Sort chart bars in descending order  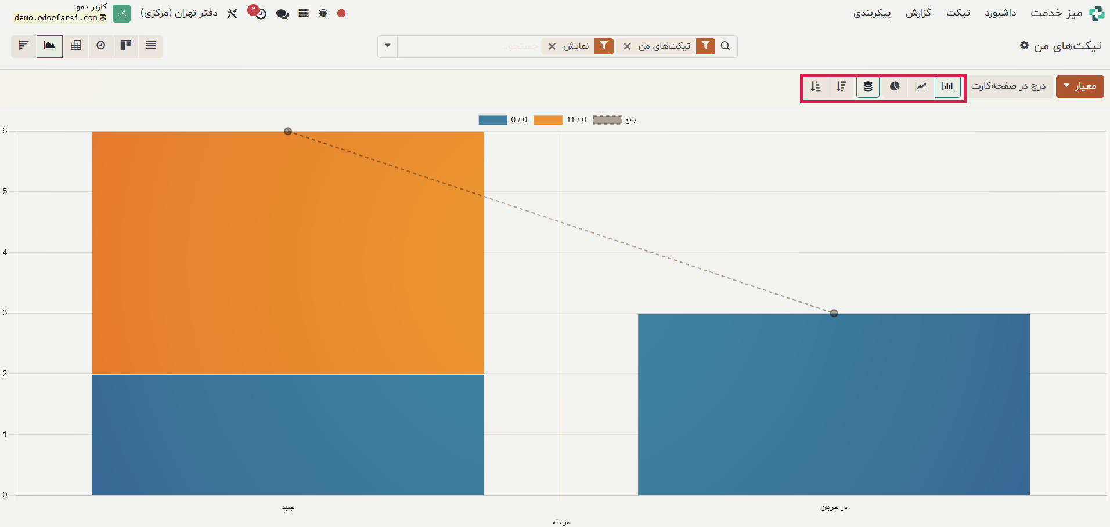841,86
